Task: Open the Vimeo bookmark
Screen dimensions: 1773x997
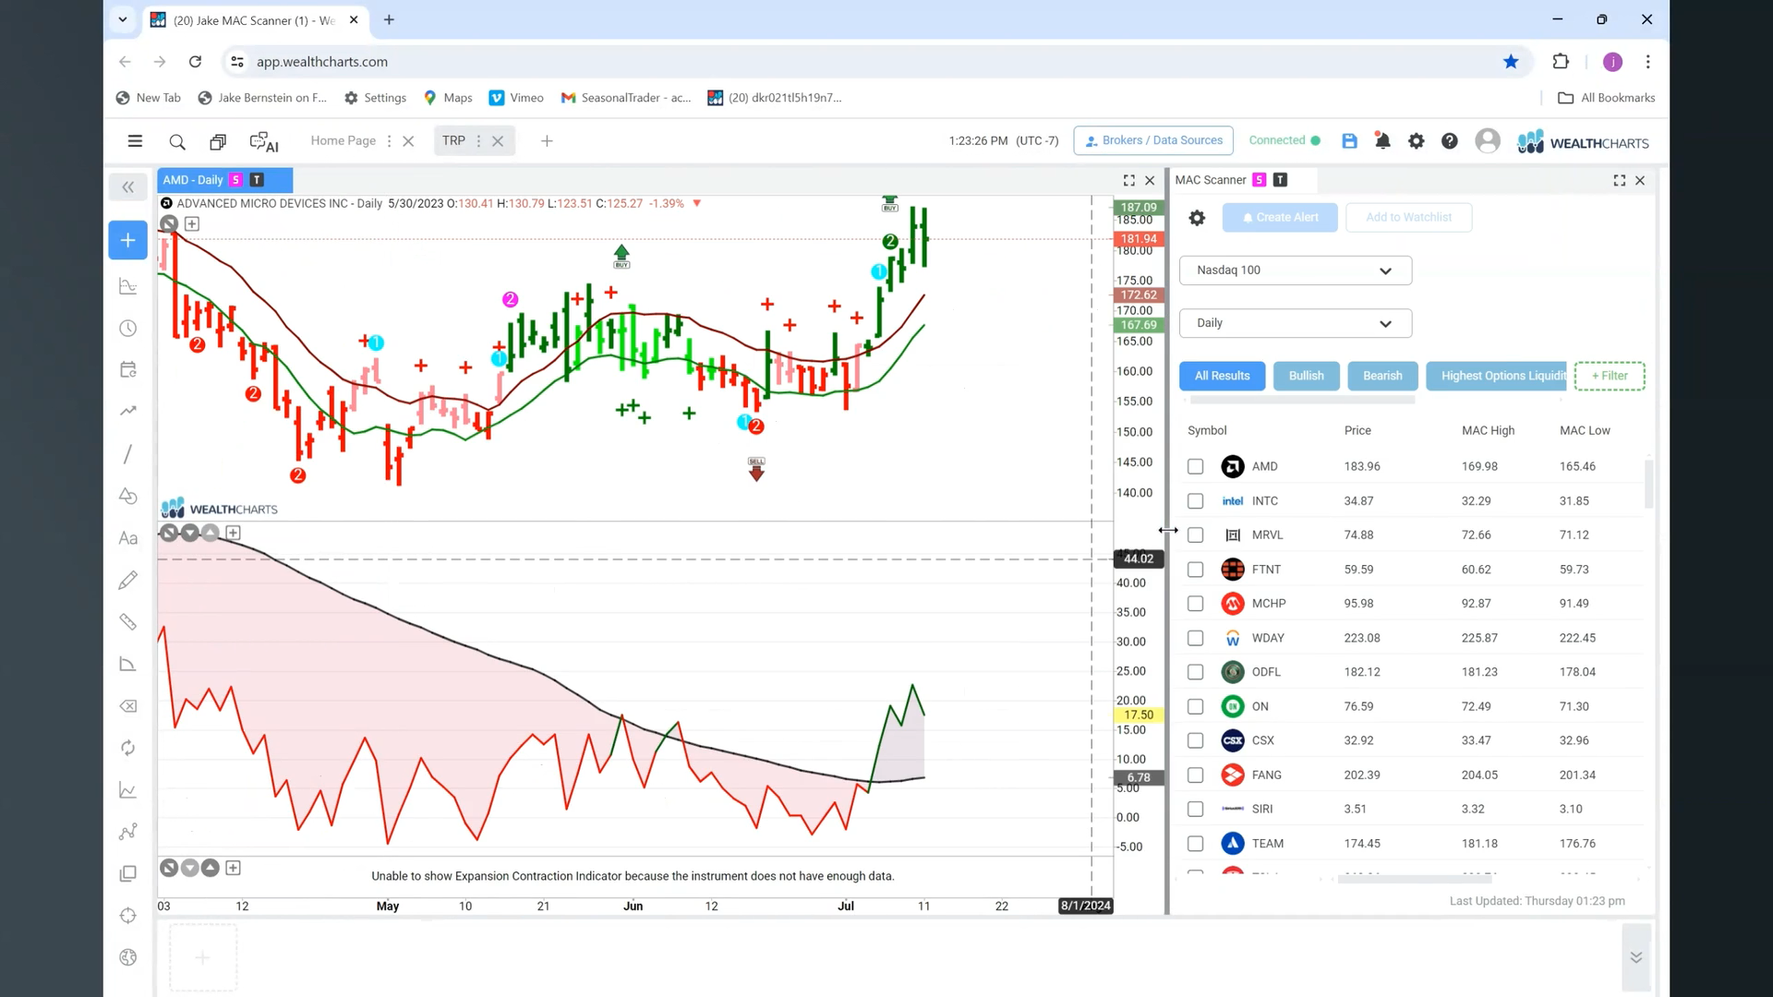Action: 516,98
